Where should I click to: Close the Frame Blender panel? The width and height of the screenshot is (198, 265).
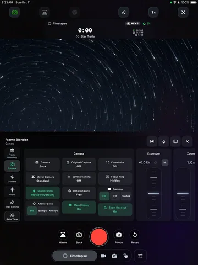tap(187, 141)
